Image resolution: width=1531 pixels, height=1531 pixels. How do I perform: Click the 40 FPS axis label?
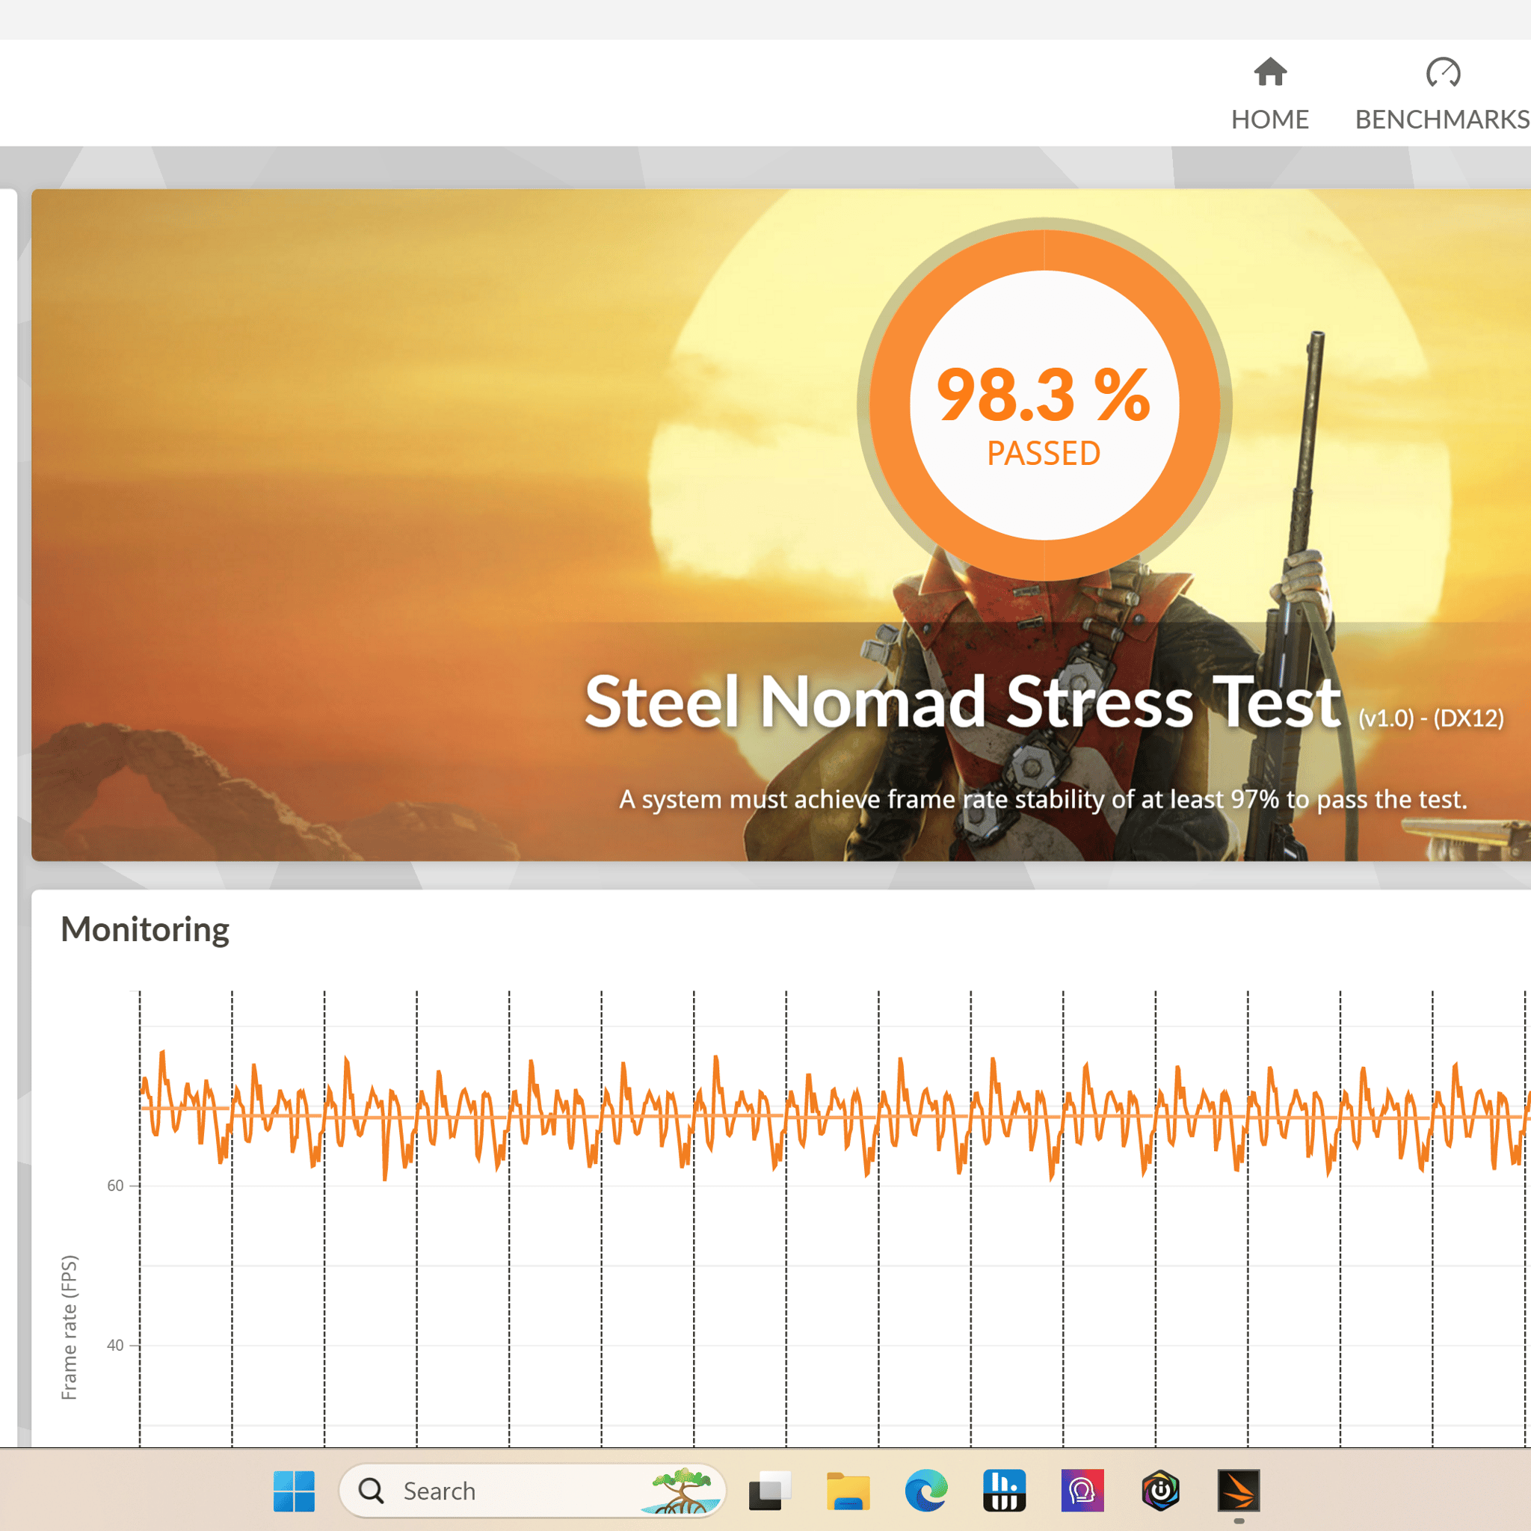pyautogui.click(x=116, y=1345)
